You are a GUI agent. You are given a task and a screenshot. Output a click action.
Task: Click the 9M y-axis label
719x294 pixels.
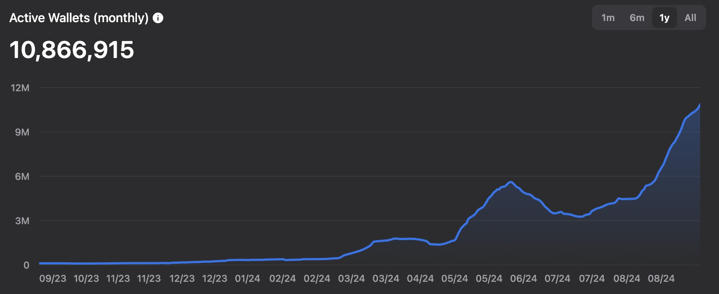tap(22, 132)
